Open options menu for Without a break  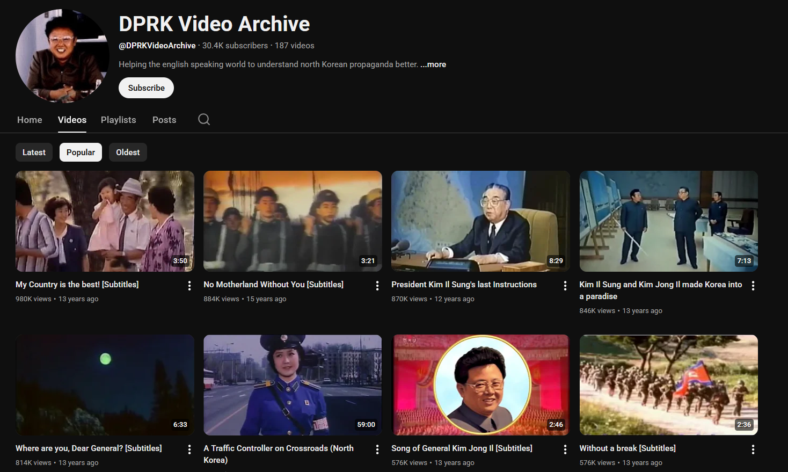tap(753, 449)
